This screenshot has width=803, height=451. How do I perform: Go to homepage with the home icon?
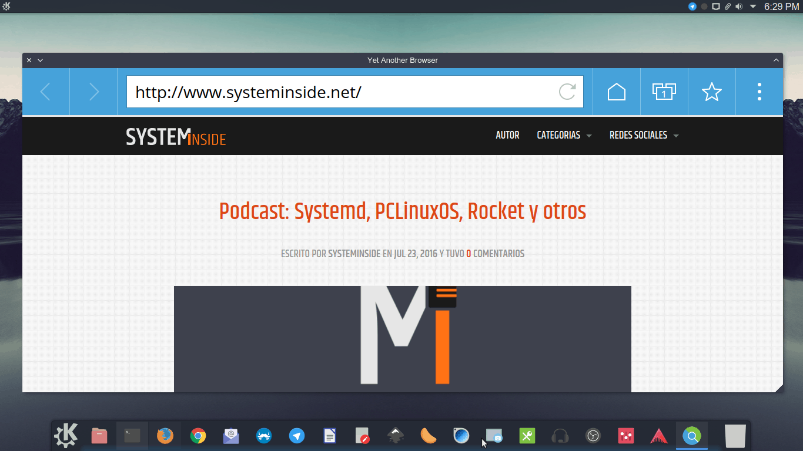coord(616,92)
